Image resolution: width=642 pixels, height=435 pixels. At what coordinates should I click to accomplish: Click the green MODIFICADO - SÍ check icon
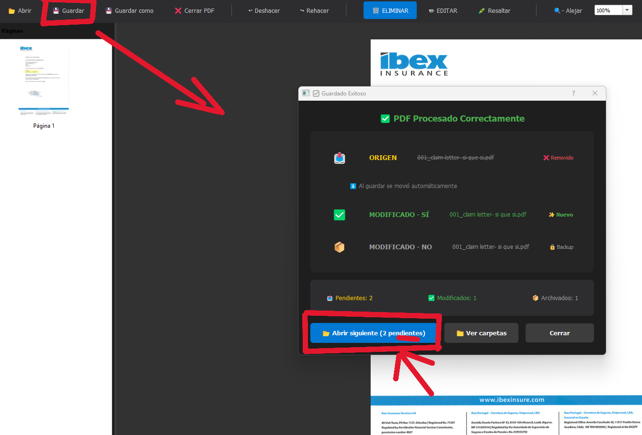pyautogui.click(x=339, y=215)
